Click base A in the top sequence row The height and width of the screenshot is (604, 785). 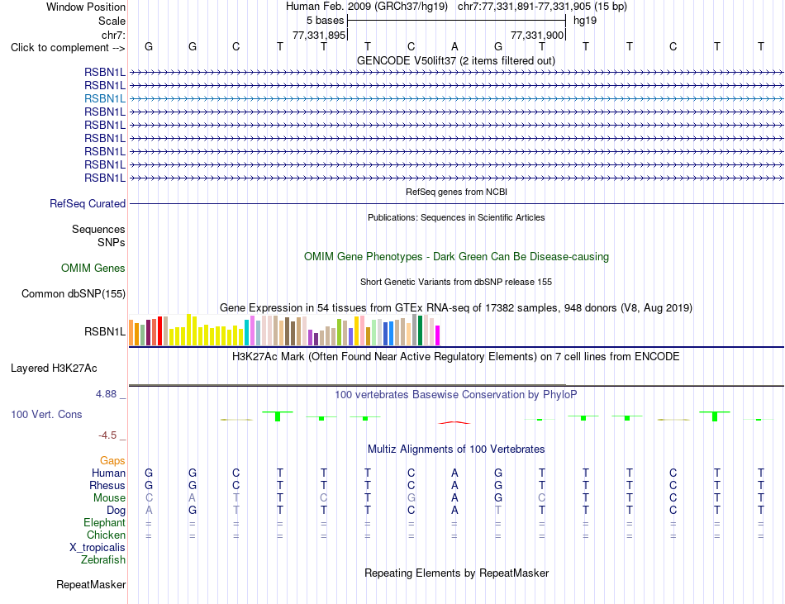coord(454,46)
